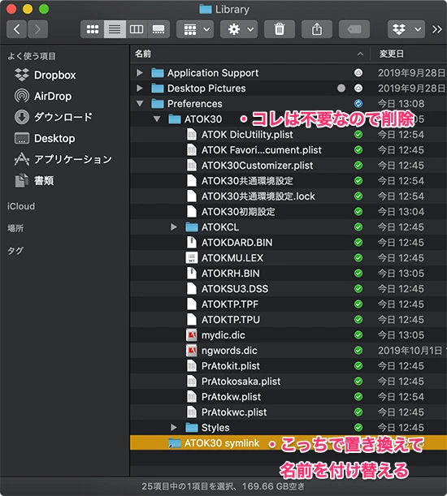Sort by the 名前 column header
The width and height of the screenshot is (447, 496).
143,54
